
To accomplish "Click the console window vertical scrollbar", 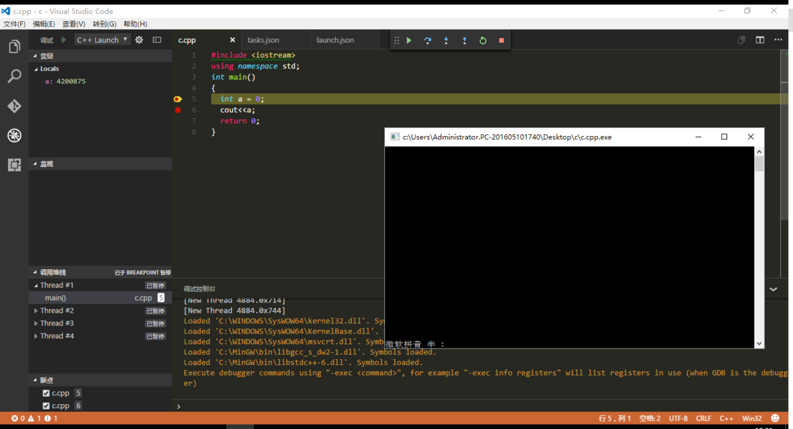I will click(759, 164).
